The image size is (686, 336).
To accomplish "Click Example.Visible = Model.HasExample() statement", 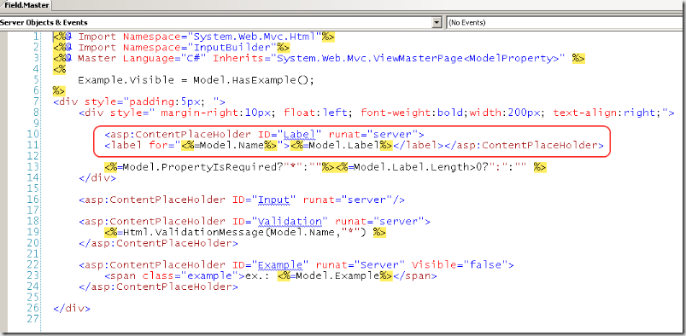I will click(196, 80).
